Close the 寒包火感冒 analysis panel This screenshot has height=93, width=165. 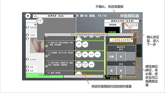135,35
